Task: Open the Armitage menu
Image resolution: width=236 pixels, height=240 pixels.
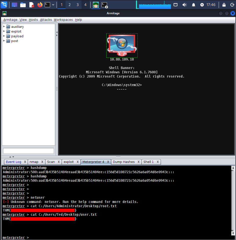Action: point(10,20)
